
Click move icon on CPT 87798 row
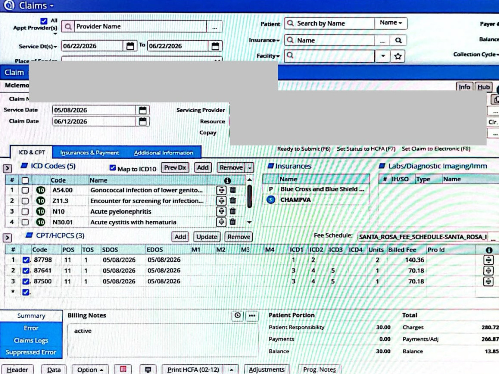pyautogui.click(x=488, y=260)
